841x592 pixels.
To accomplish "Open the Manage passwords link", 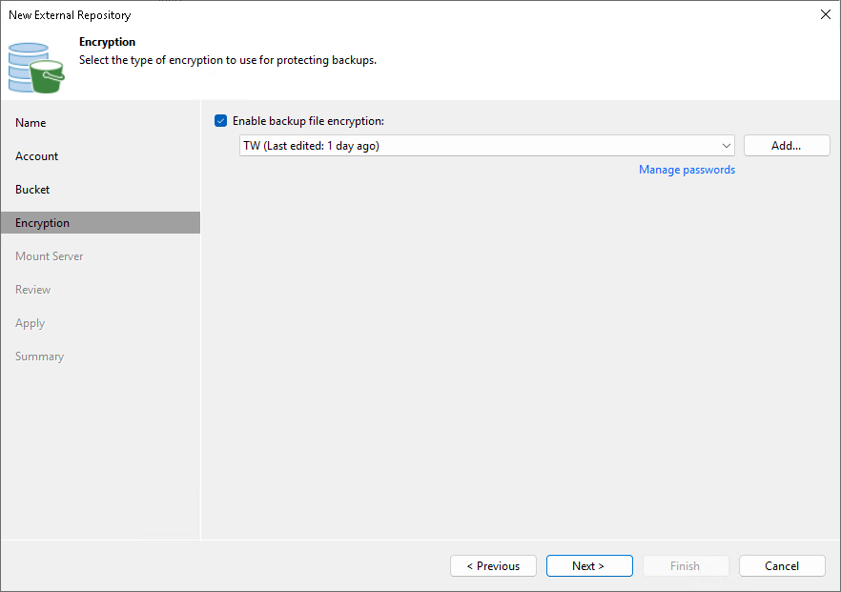I will tap(687, 170).
